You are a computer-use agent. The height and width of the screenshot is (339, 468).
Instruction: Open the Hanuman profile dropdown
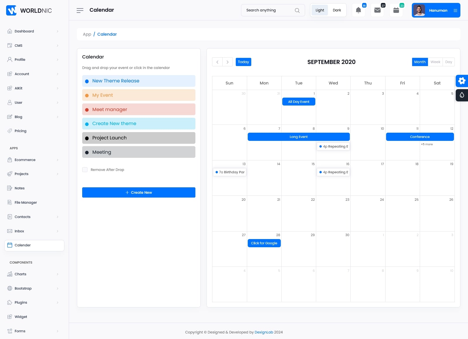436,10
